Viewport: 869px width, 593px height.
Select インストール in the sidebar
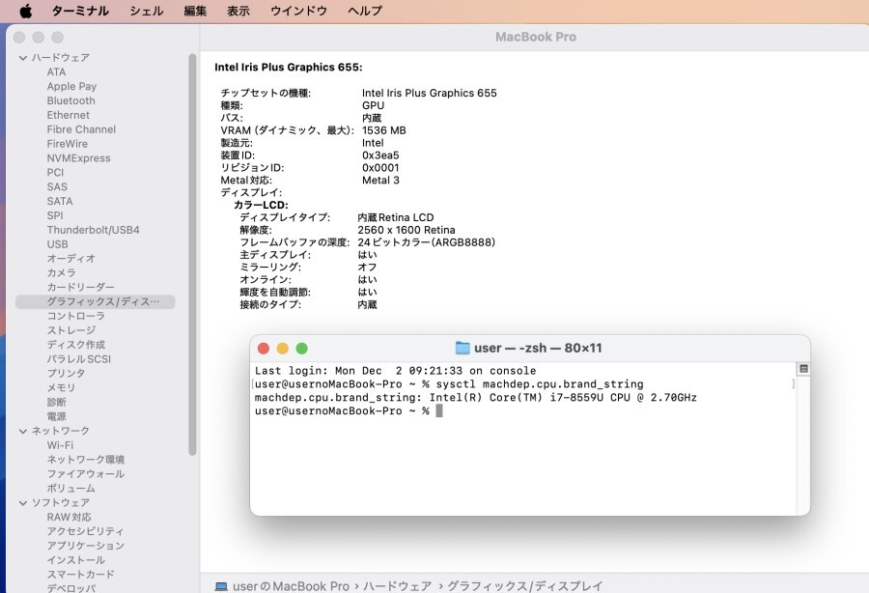click(76, 560)
